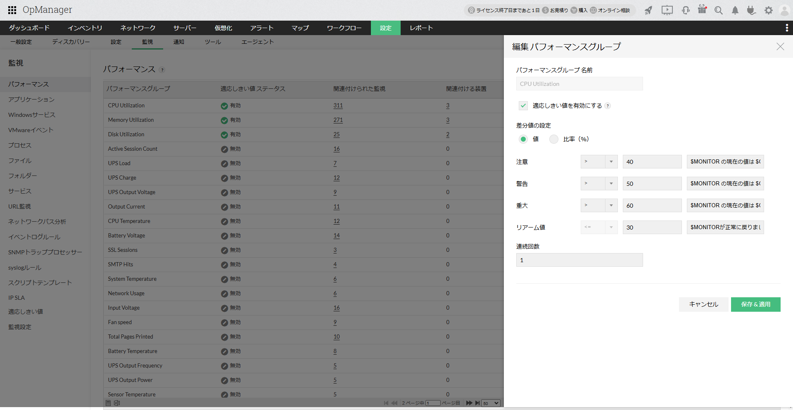
Task: Click the plug integrations icon
Action: pos(751,10)
